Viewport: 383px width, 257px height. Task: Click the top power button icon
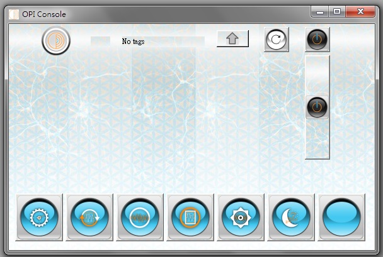(x=317, y=39)
